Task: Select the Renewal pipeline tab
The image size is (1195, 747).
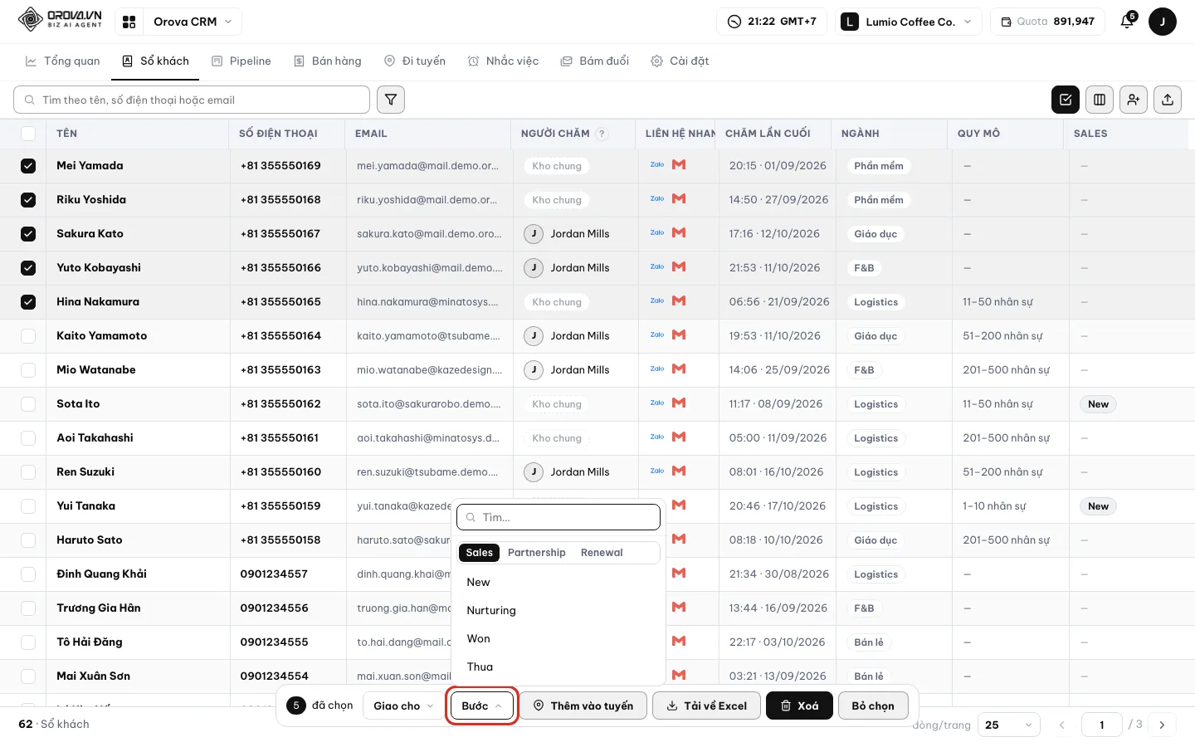Action: pyautogui.click(x=602, y=553)
